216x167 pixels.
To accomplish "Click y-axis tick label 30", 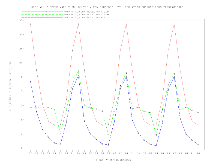I will coord(21,20).
